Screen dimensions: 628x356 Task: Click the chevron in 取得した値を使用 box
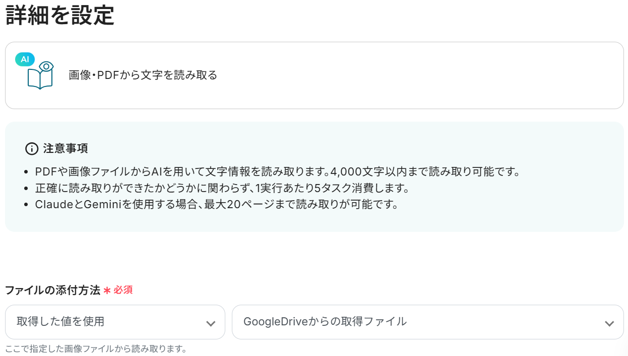[211, 323]
